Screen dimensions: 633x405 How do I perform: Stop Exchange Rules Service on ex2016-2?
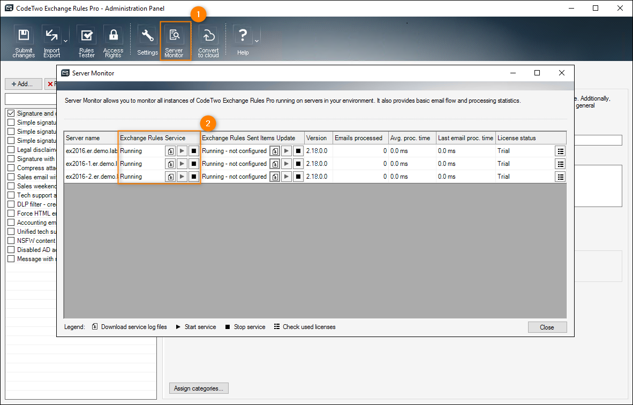194,177
